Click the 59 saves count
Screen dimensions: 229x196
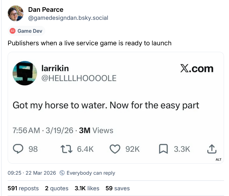coord(117,188)
